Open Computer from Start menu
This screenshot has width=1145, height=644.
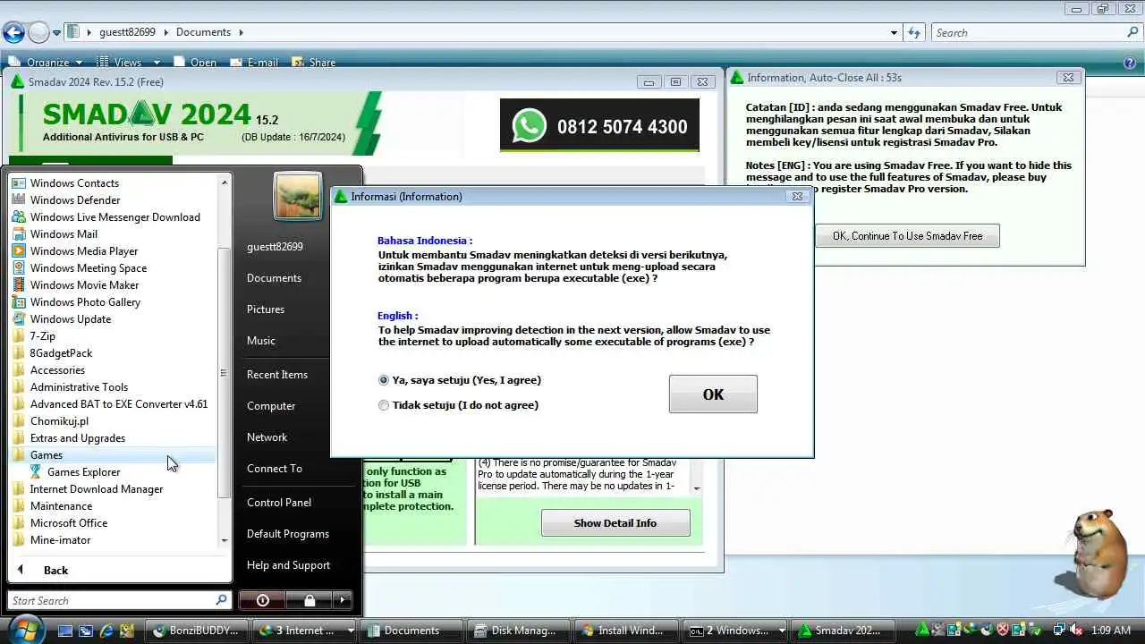click(271, 406)
